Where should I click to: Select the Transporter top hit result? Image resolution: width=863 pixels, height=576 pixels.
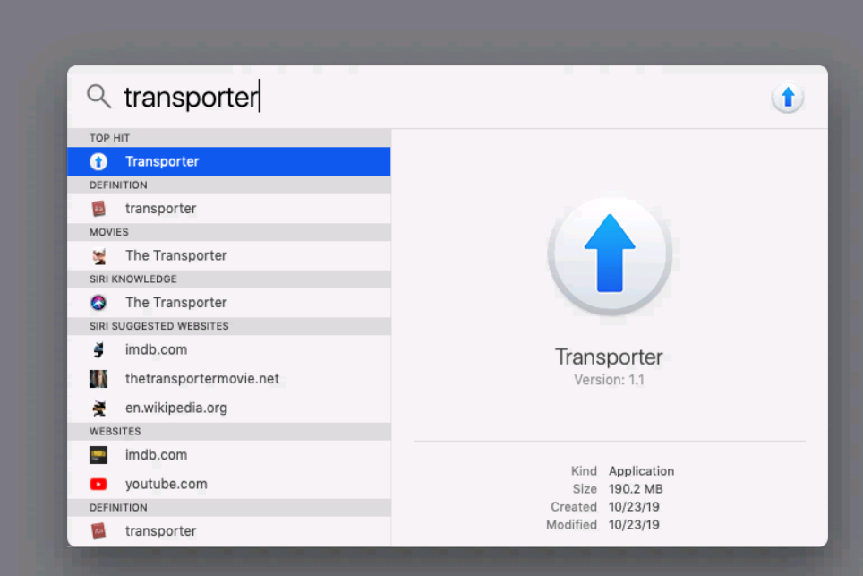(229, 161)
